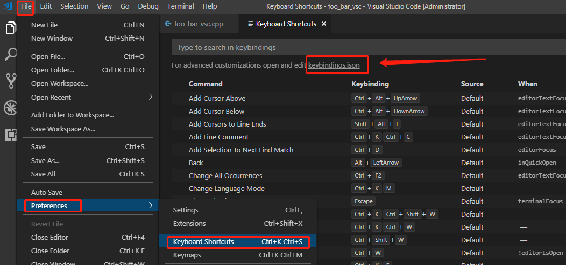Expand the Preferences submenu
Screen dimensions: 566x265
tap(88, 205)
